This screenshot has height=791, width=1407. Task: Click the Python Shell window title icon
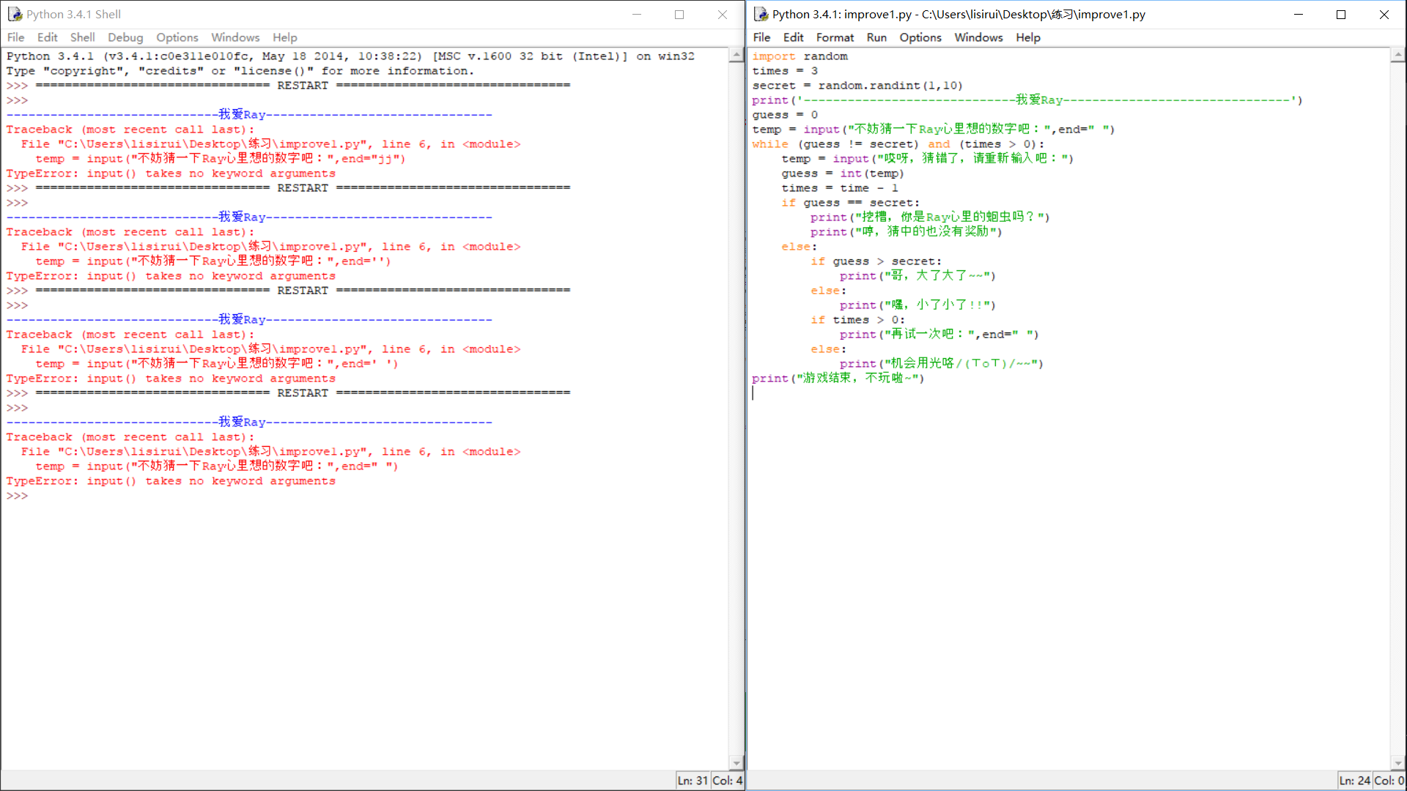(x=15, y=14)
